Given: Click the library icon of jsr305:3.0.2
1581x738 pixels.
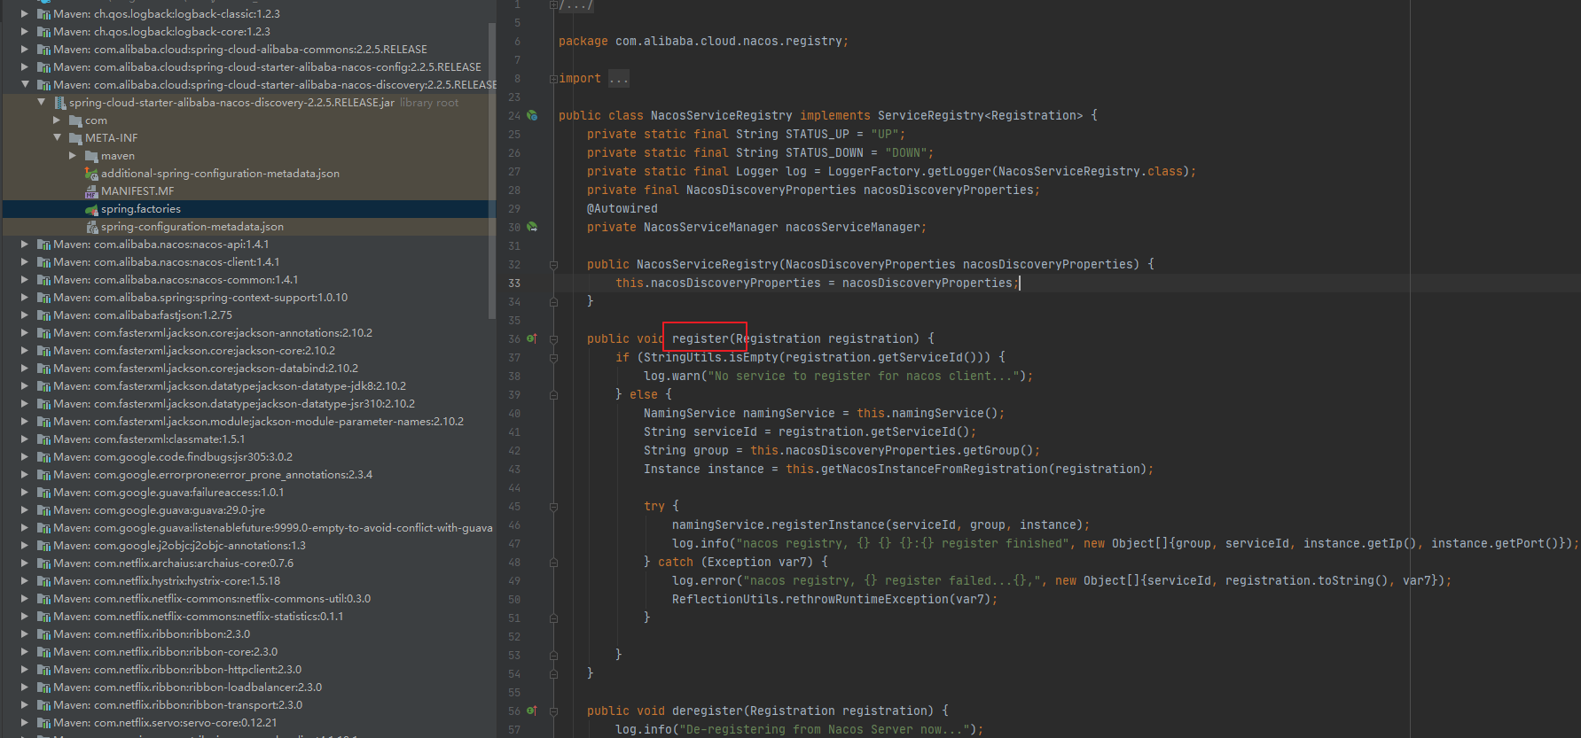Looking at the screenshot, I should [x=43, y=457].
